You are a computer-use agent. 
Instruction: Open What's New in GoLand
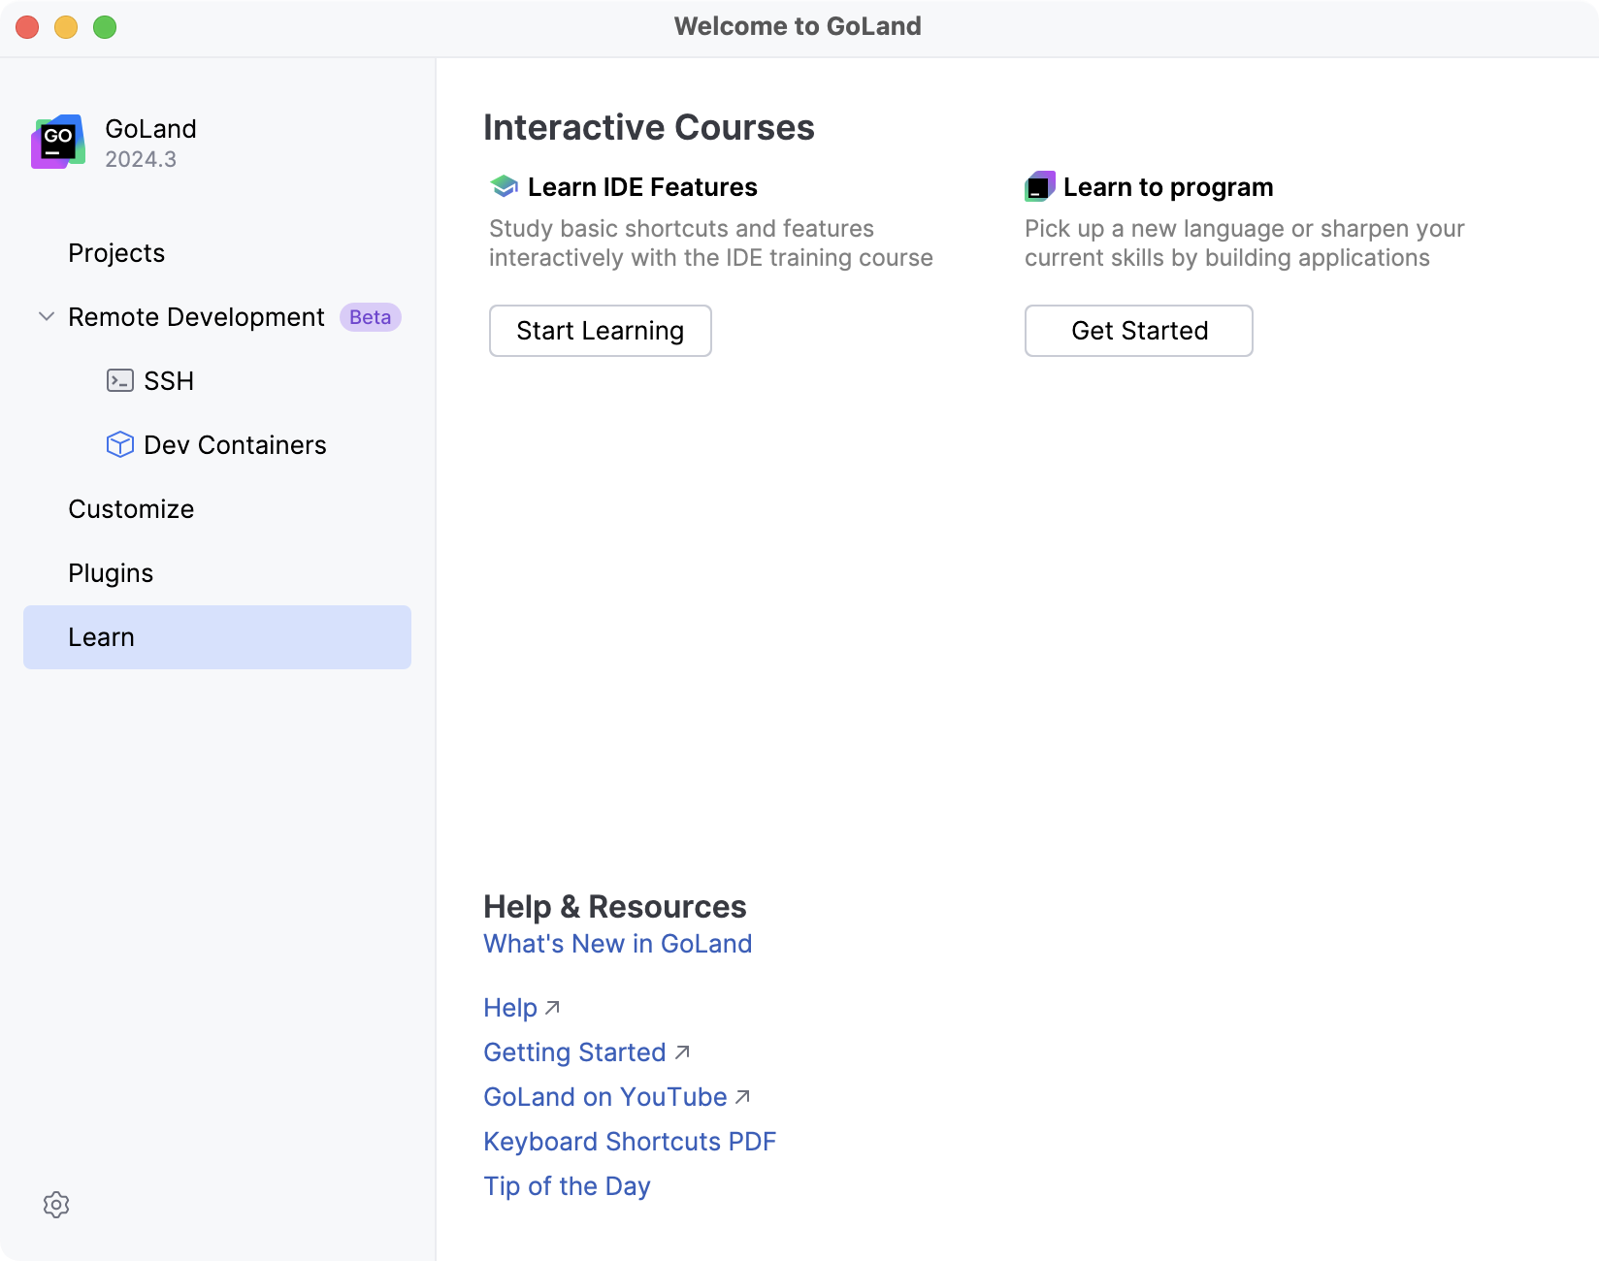click(617, 943)
